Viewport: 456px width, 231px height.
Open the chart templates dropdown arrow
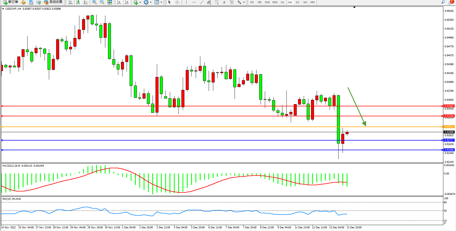(161, 2)
